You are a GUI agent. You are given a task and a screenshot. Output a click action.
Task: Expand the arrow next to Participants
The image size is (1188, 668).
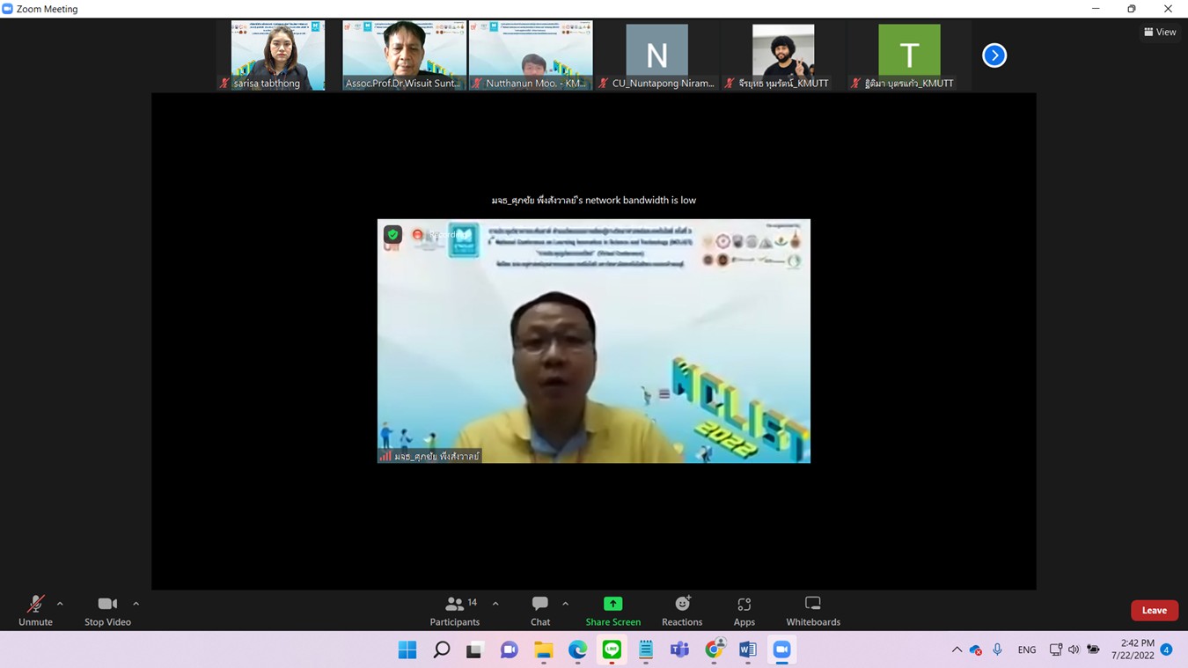(495, 604)
